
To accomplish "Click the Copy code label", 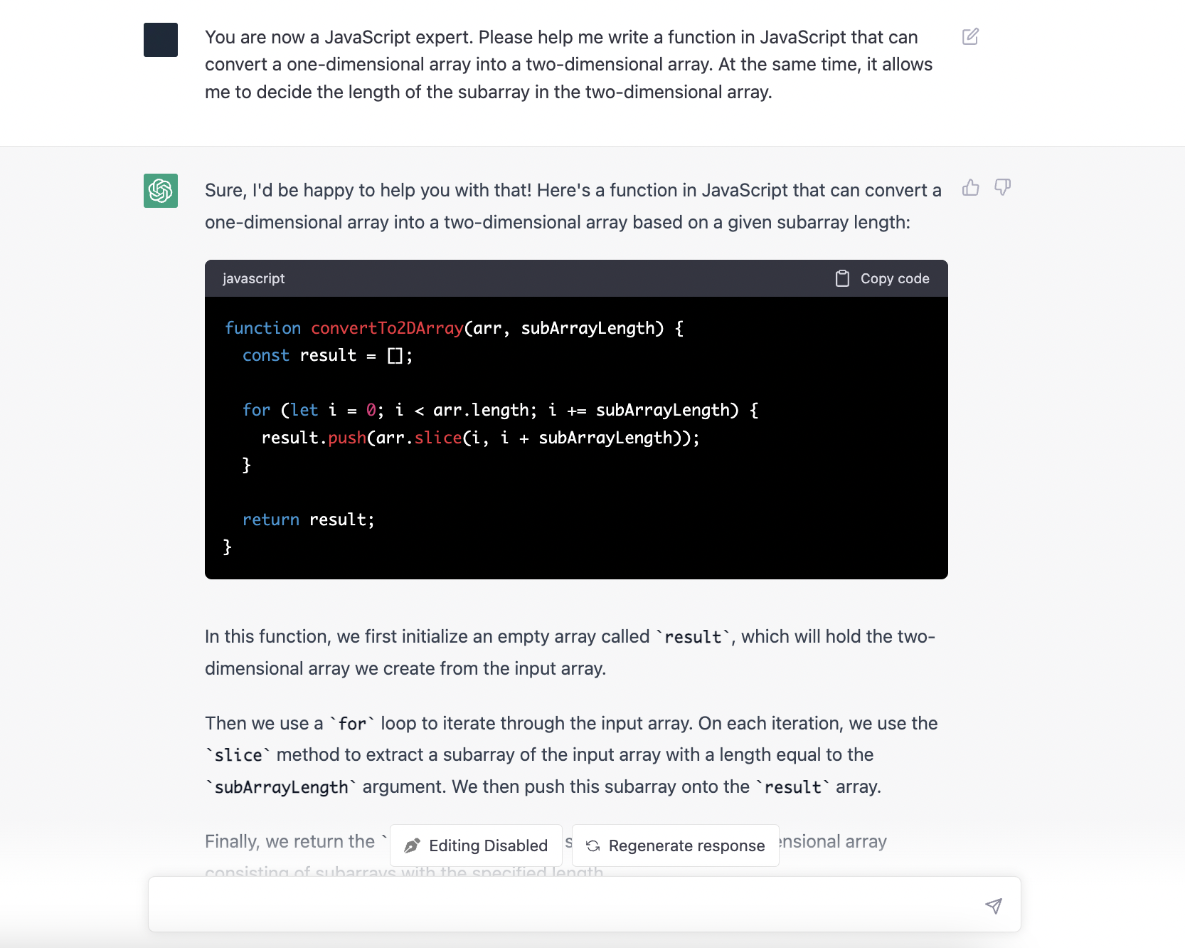I will 894,278.
